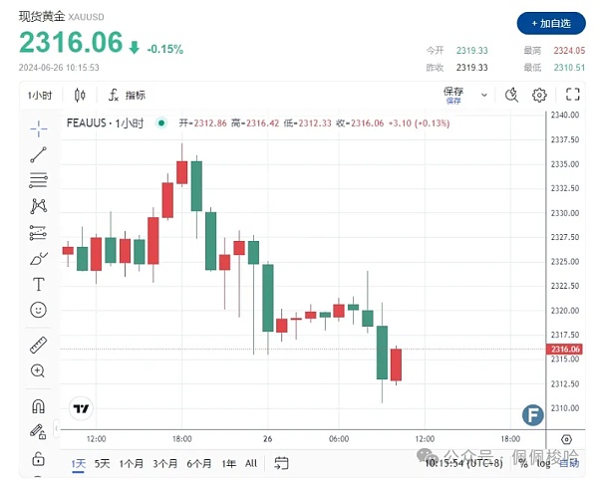Click the 加自选 add to watchlist button
Screen dimensions: 598x481
551,23
